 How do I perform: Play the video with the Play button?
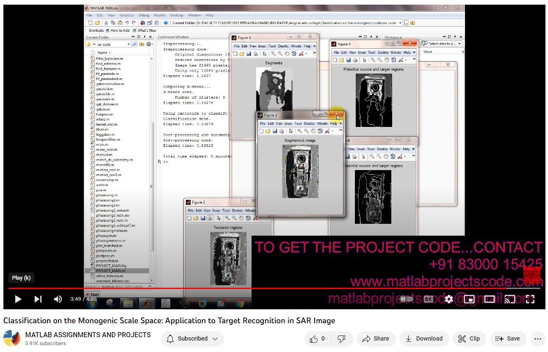[18, 299]
